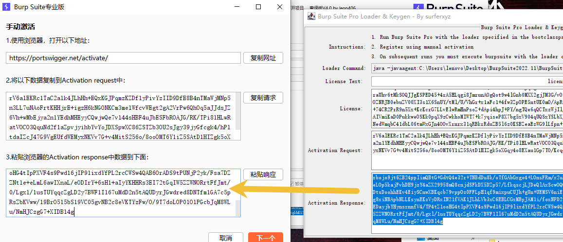Cancel activation with the 取消 button

[x=225, y=238]
